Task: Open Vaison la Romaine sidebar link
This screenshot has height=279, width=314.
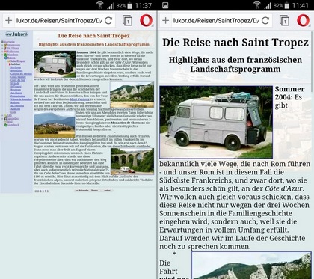Action: click(x=21, y=99)
